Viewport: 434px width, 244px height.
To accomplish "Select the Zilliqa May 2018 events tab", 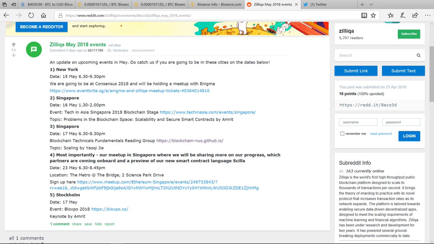I will (x=273, y=5).
